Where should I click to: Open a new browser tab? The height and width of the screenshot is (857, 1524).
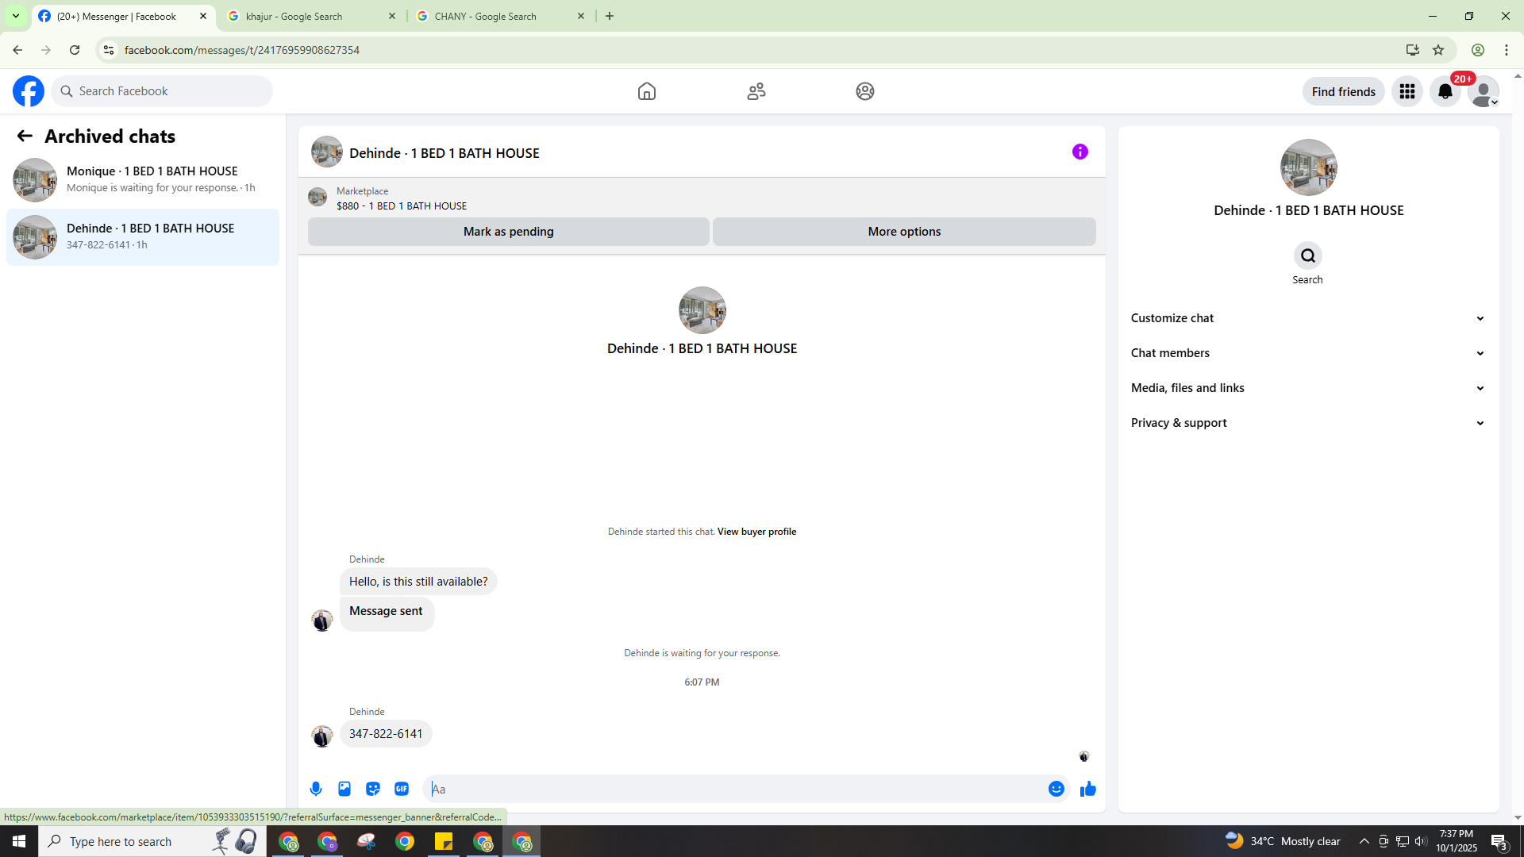point(610,16)
